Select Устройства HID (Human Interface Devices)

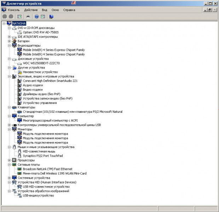pyautogui.click(x=47, y=182)
